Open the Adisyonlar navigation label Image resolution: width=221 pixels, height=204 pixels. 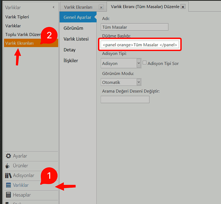24,175
